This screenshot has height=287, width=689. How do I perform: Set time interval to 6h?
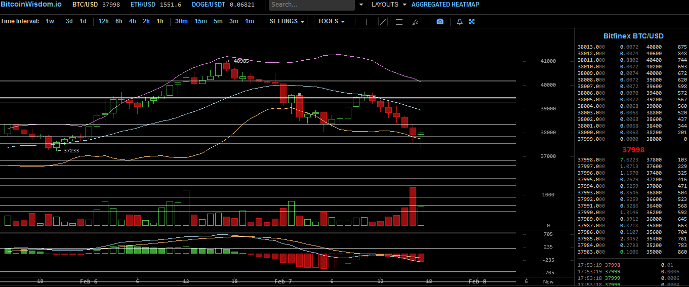118,21
